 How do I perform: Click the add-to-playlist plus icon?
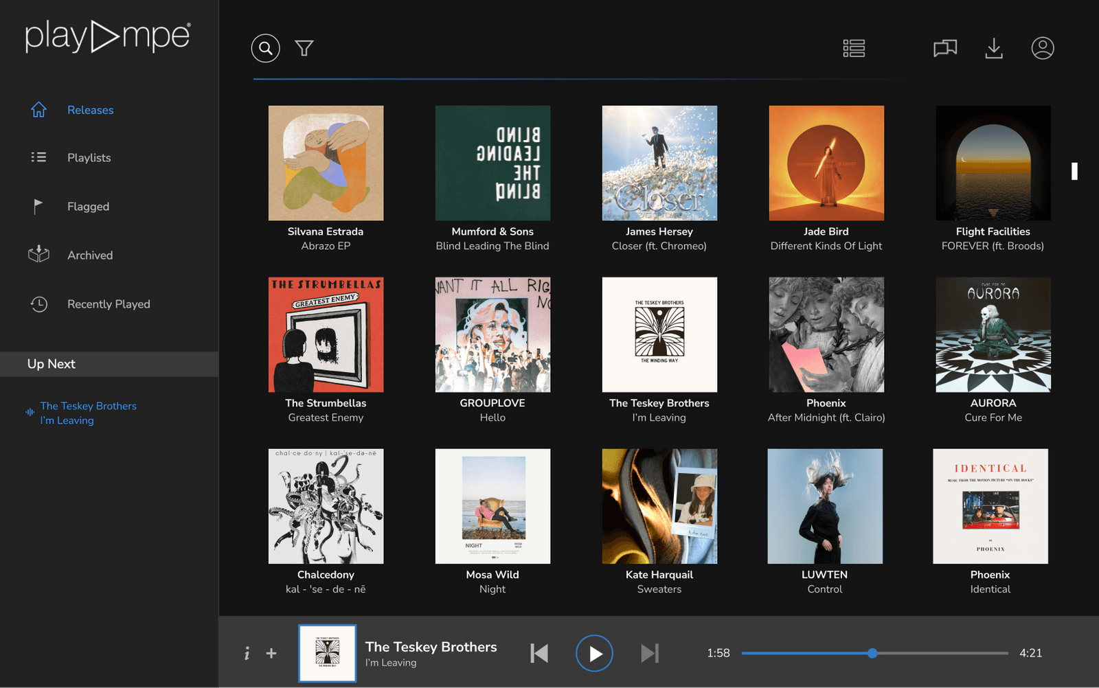coord(271,654)
